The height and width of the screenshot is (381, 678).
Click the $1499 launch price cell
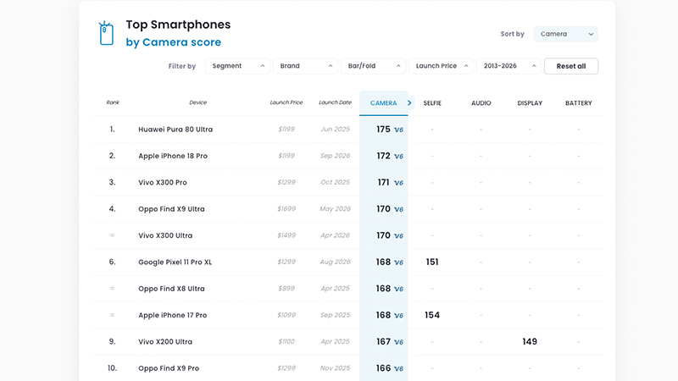286,235
